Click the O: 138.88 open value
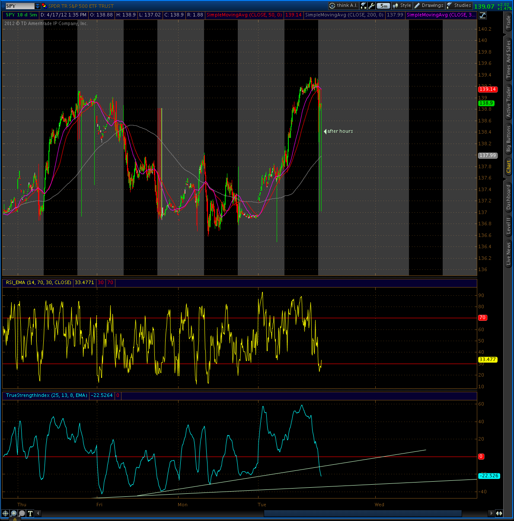 click(x=102, y=15)
